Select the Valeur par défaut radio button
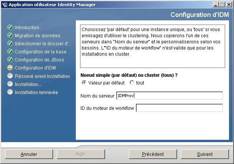Viewport: 234px width, 164px height. click(x=84, y=83)
